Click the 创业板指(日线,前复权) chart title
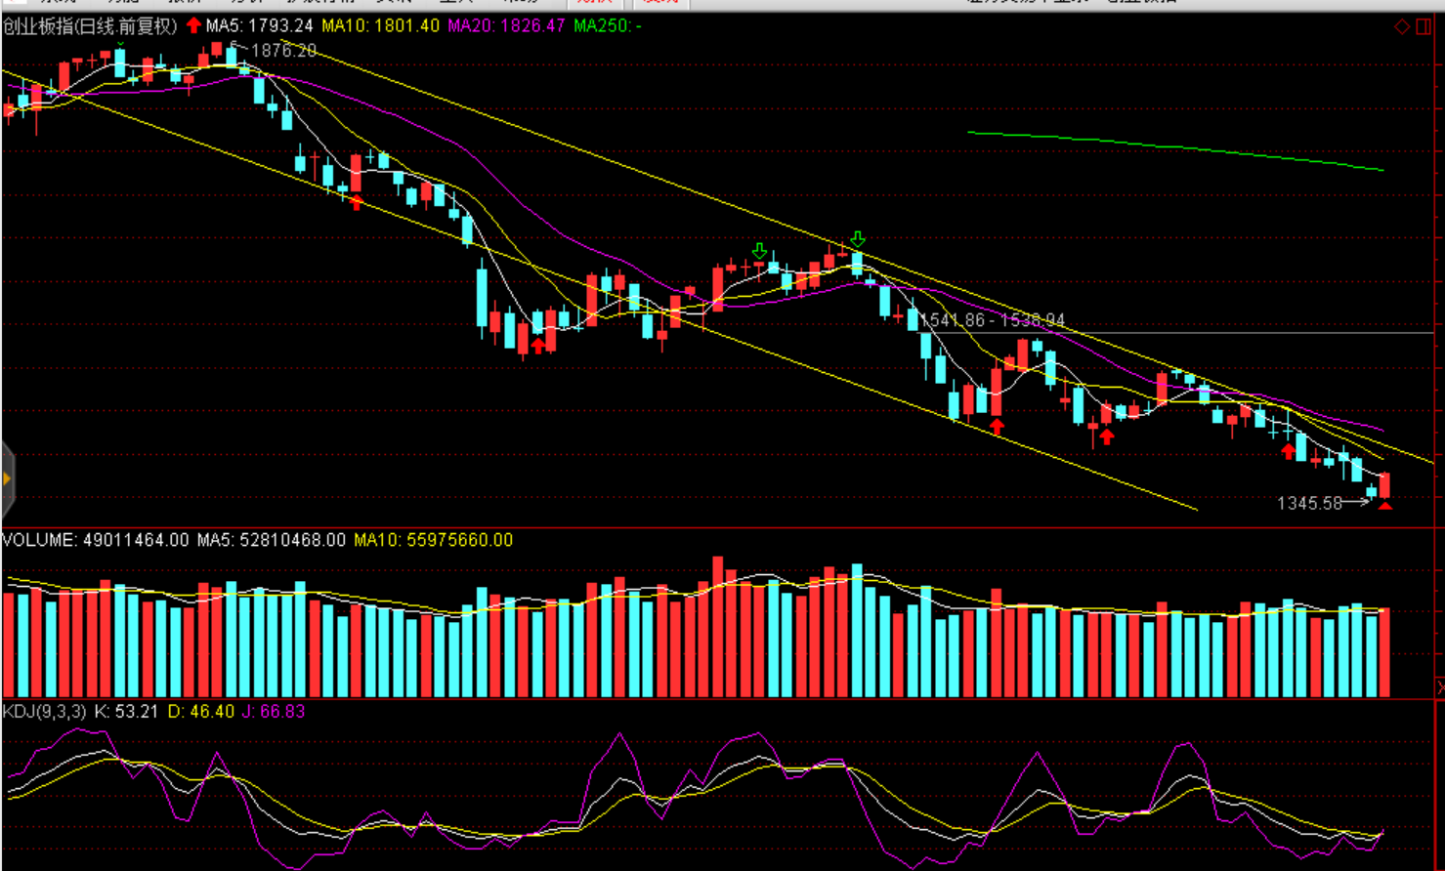1445x871 pixels. click(90, 26)
